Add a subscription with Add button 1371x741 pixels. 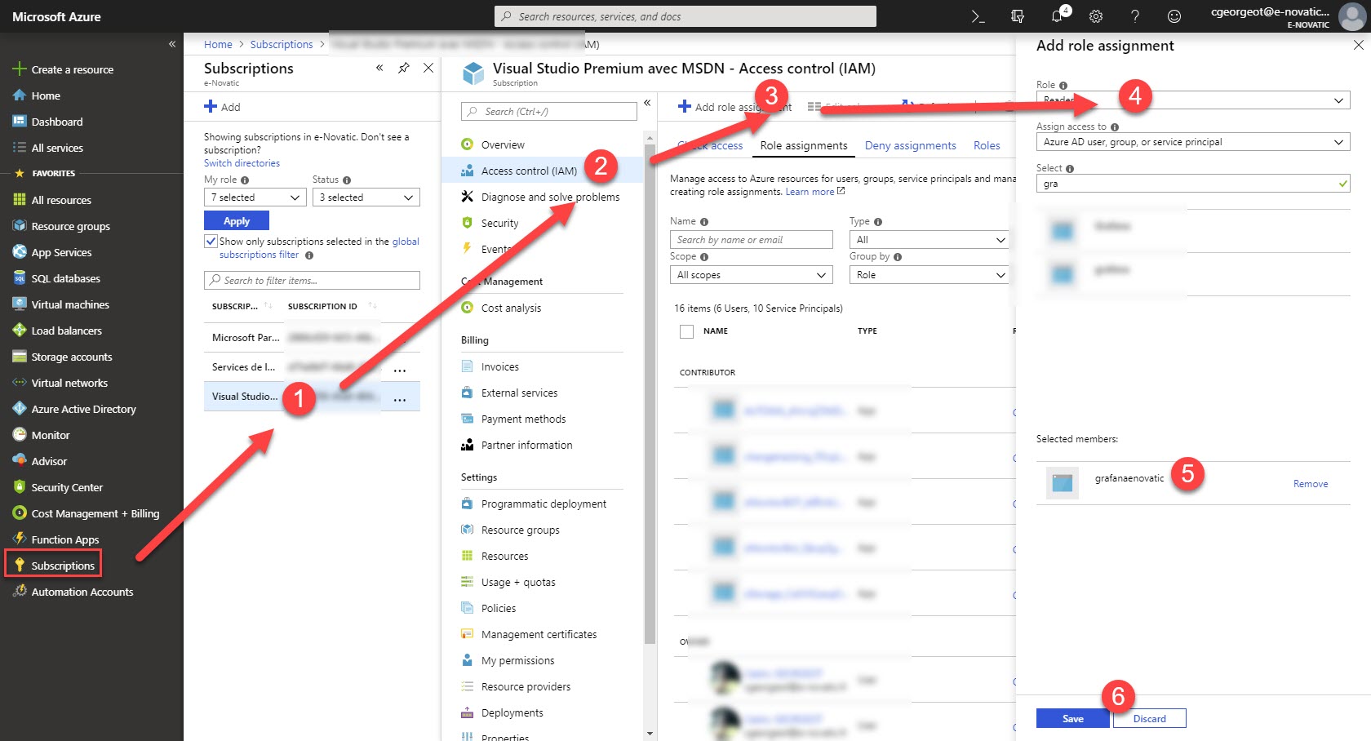[222, 107]
